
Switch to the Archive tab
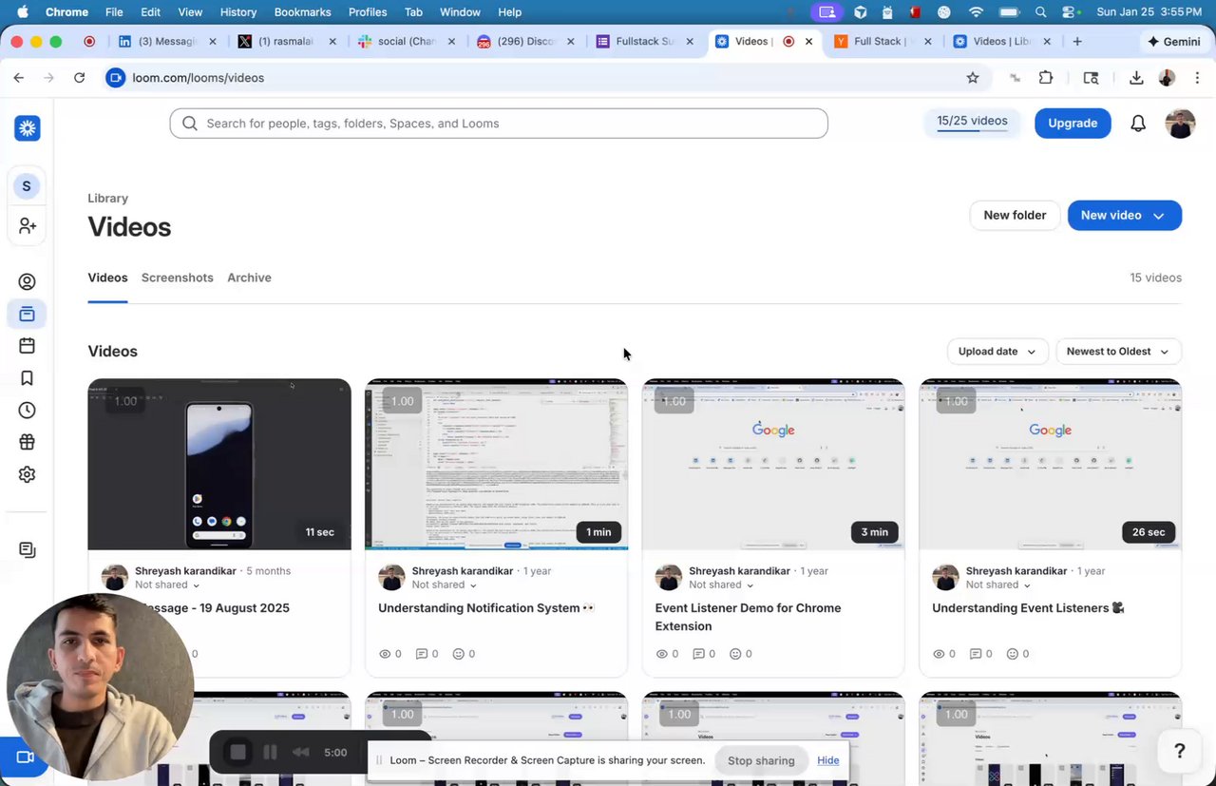[x=249, y=278]
